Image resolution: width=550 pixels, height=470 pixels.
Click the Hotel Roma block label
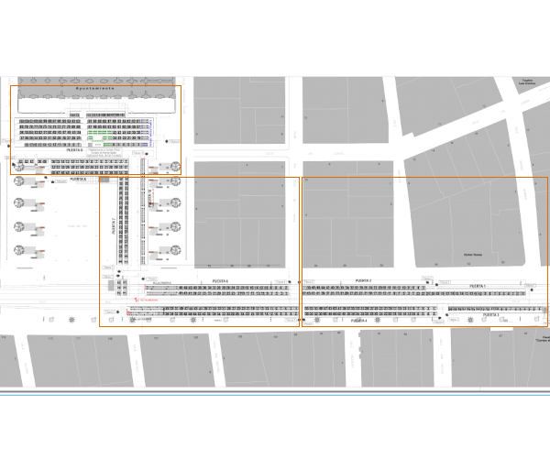coord(472,256)
